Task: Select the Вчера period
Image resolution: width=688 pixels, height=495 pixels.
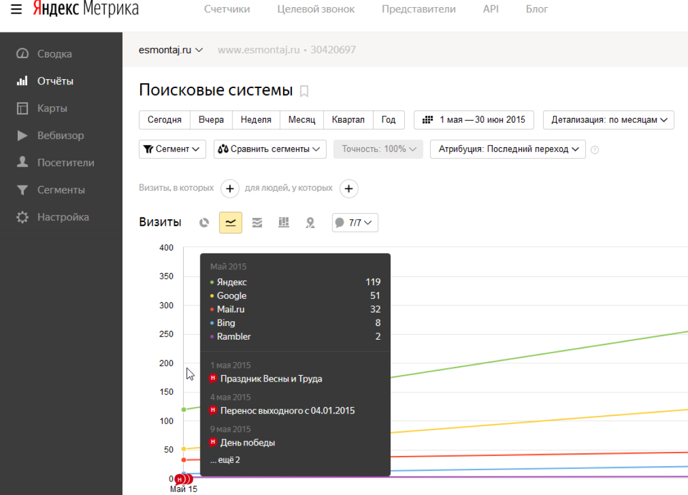Action: point(211,120)
